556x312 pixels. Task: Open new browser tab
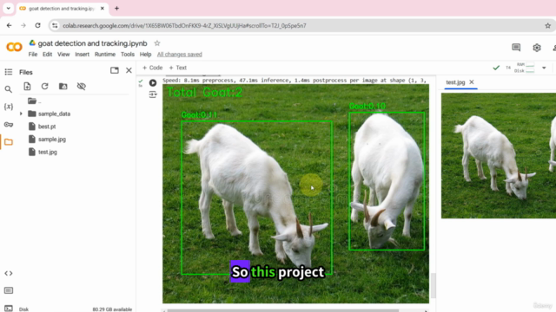116,8
